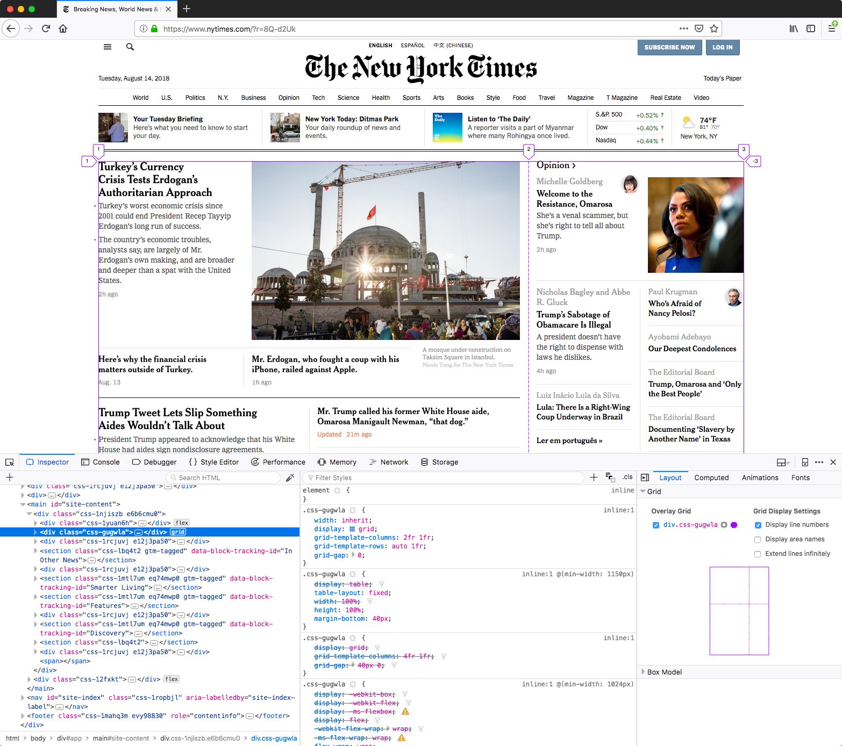Open the Fonts sidebar tab
This screenshot has height=746, width=842.
tap(800, 477)
